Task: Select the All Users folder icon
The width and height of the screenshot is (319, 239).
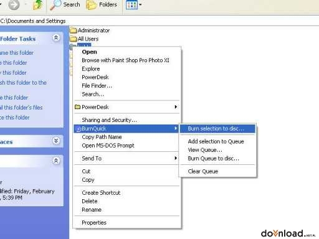Action: pos(74,39)
